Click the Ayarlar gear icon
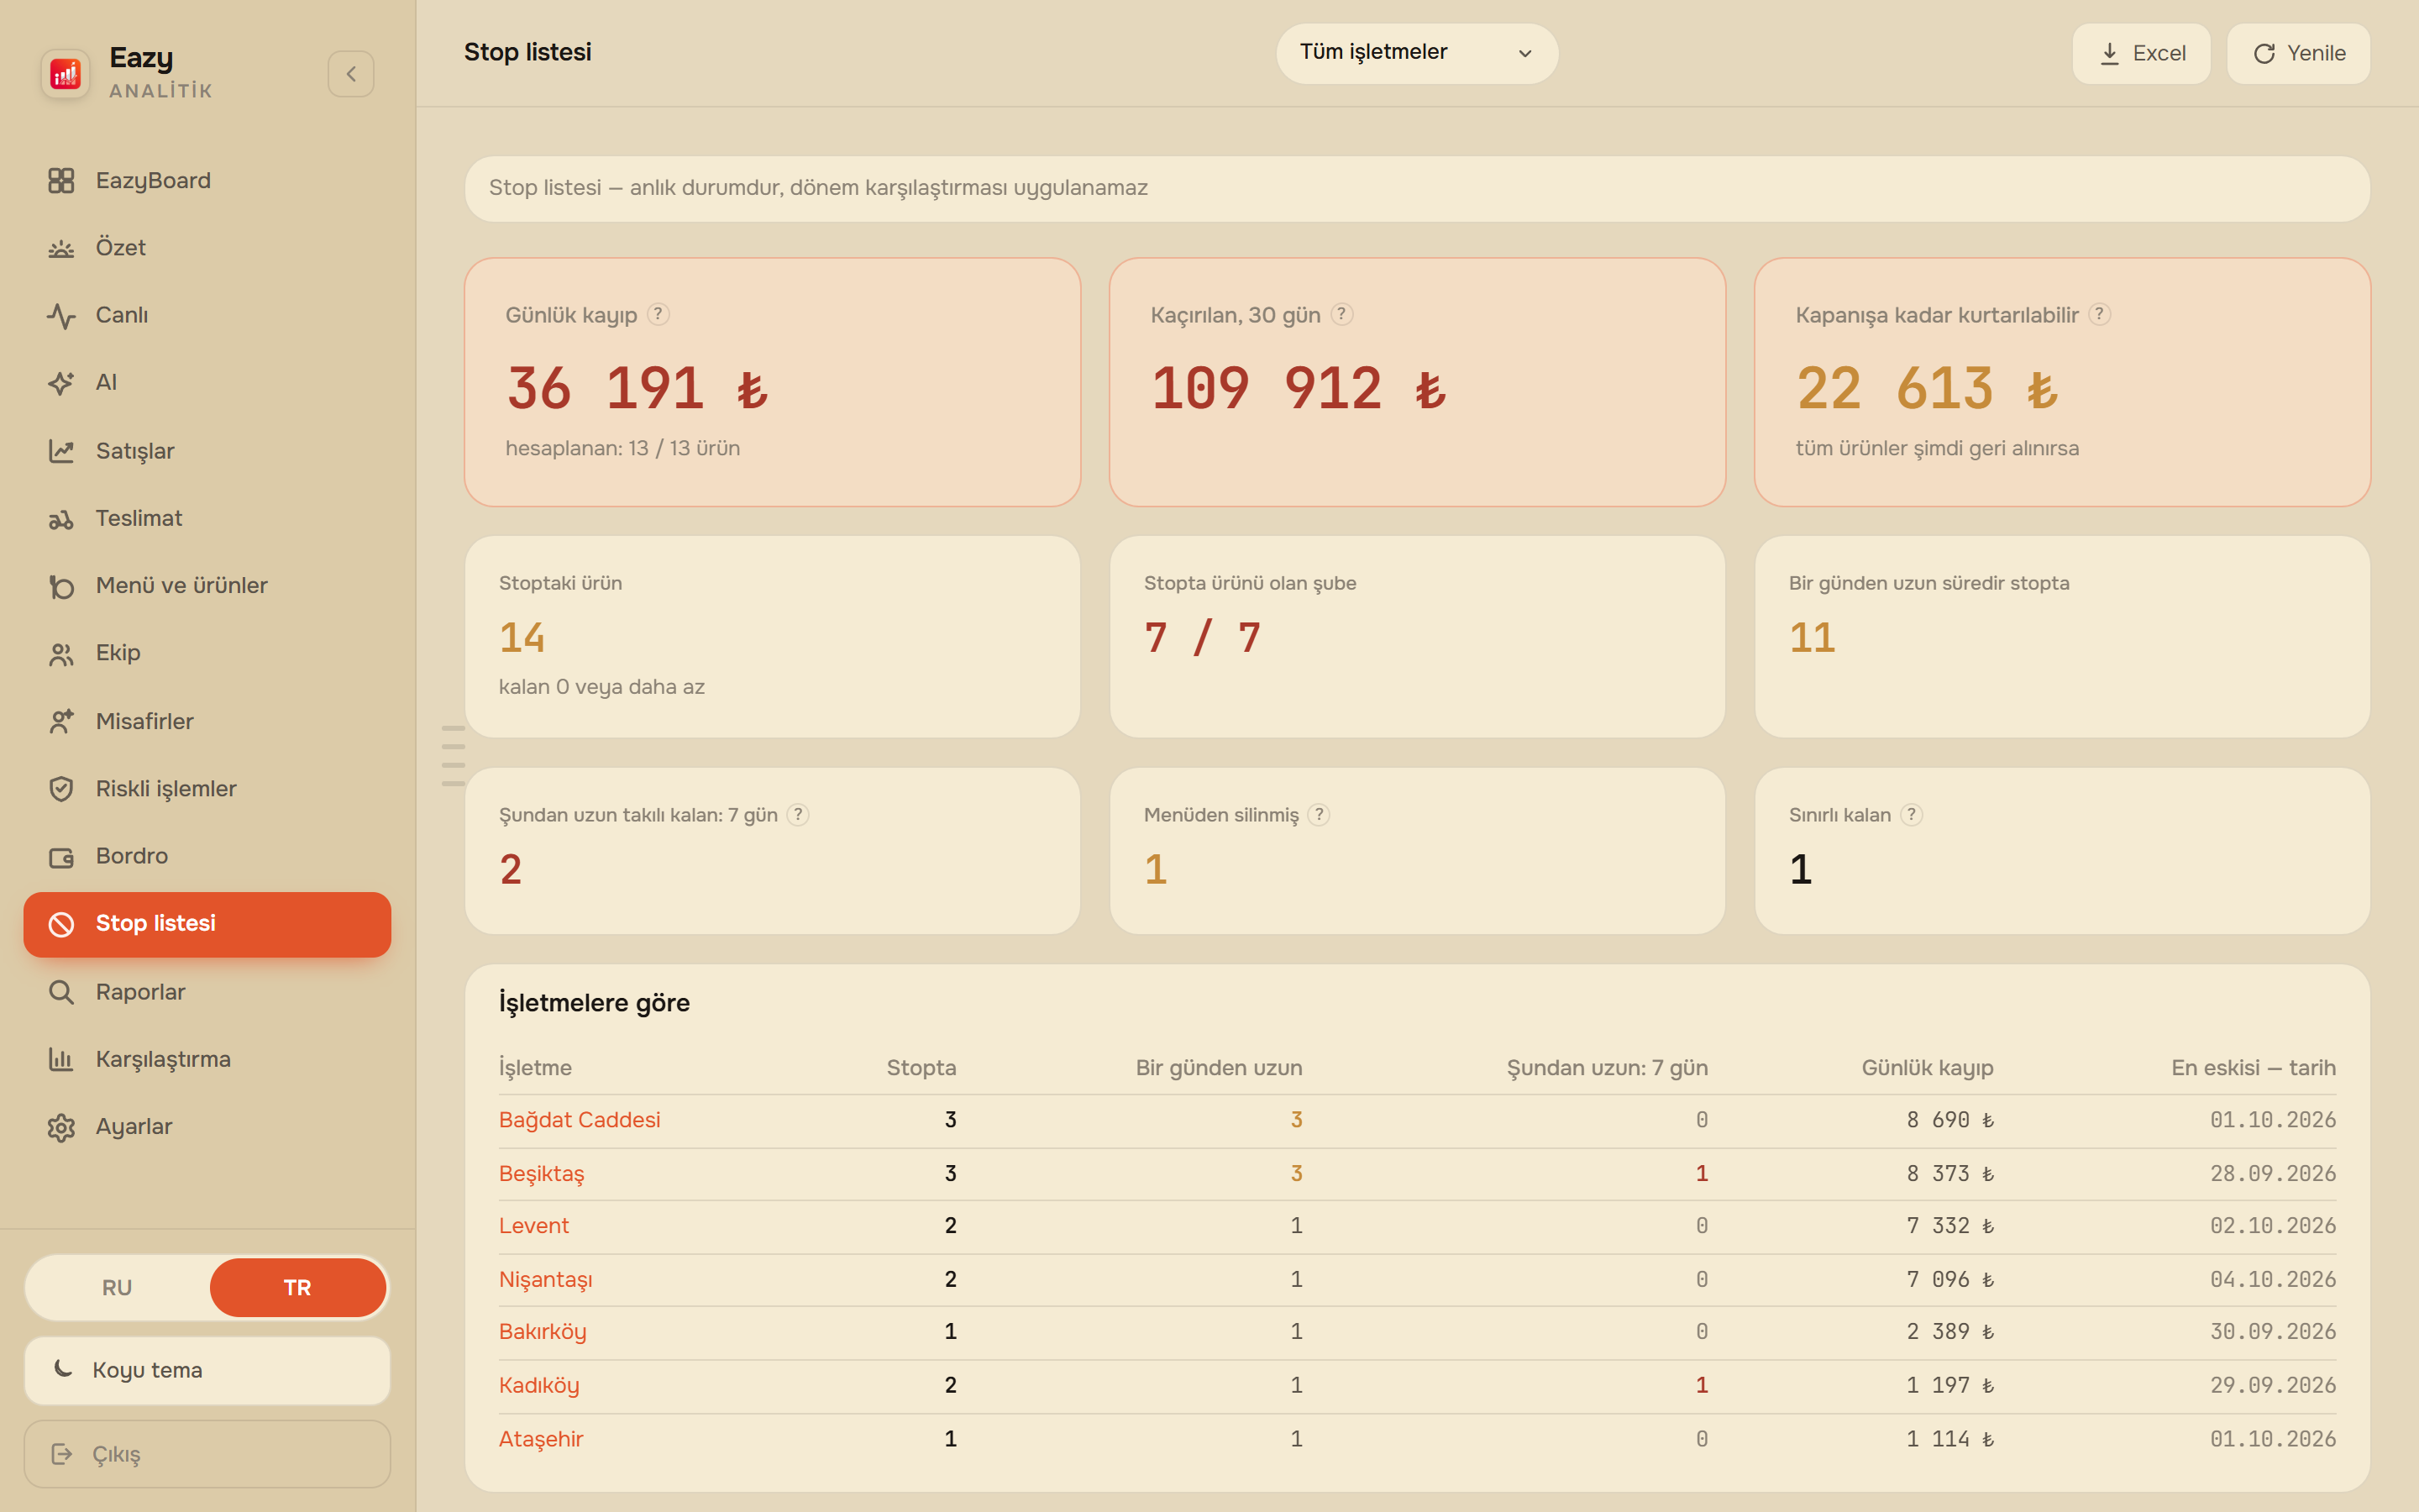Screen dimensions: 2419x1512 coord(61,1127)
